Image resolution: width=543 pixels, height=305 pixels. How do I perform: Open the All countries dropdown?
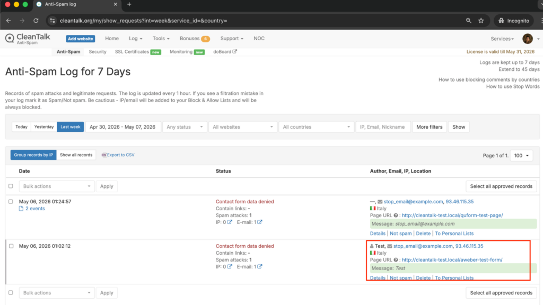click(316, 127)
